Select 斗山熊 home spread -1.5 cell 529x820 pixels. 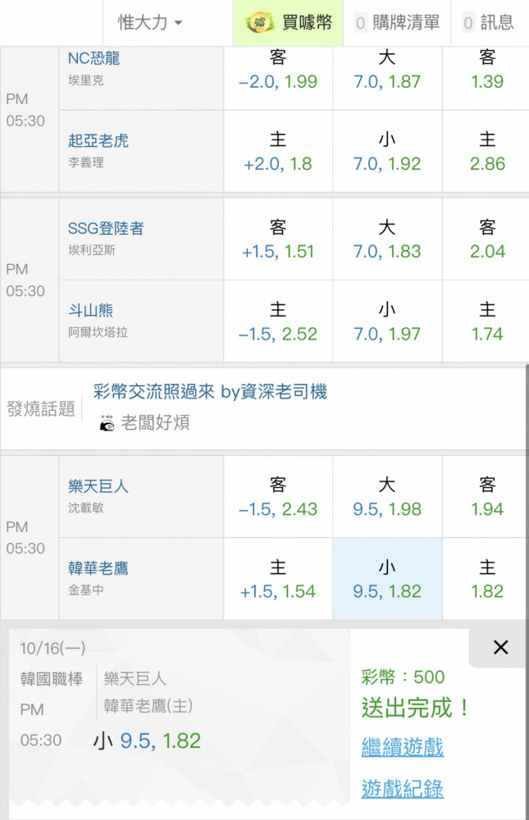point(278,321)
